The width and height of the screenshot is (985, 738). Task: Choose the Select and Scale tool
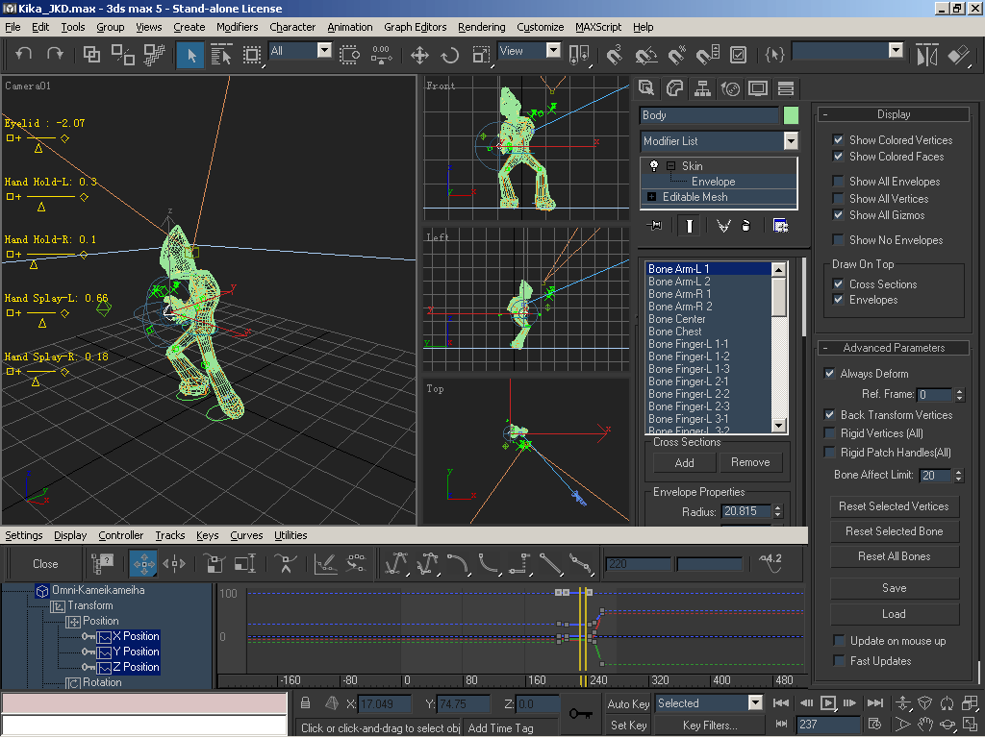click(481, 55)
